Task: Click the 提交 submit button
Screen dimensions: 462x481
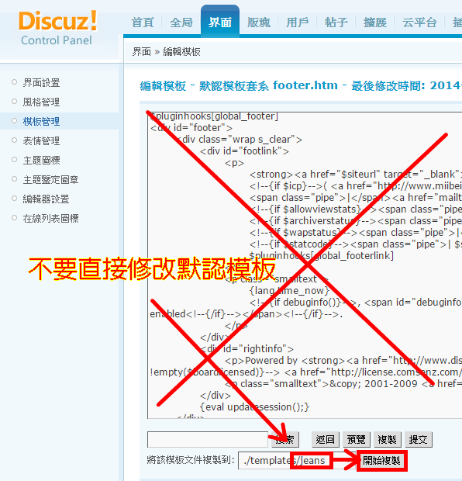Action: [419, 440]
